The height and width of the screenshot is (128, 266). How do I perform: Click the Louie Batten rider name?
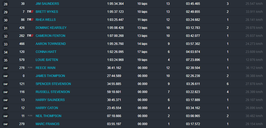pos(47,60)
